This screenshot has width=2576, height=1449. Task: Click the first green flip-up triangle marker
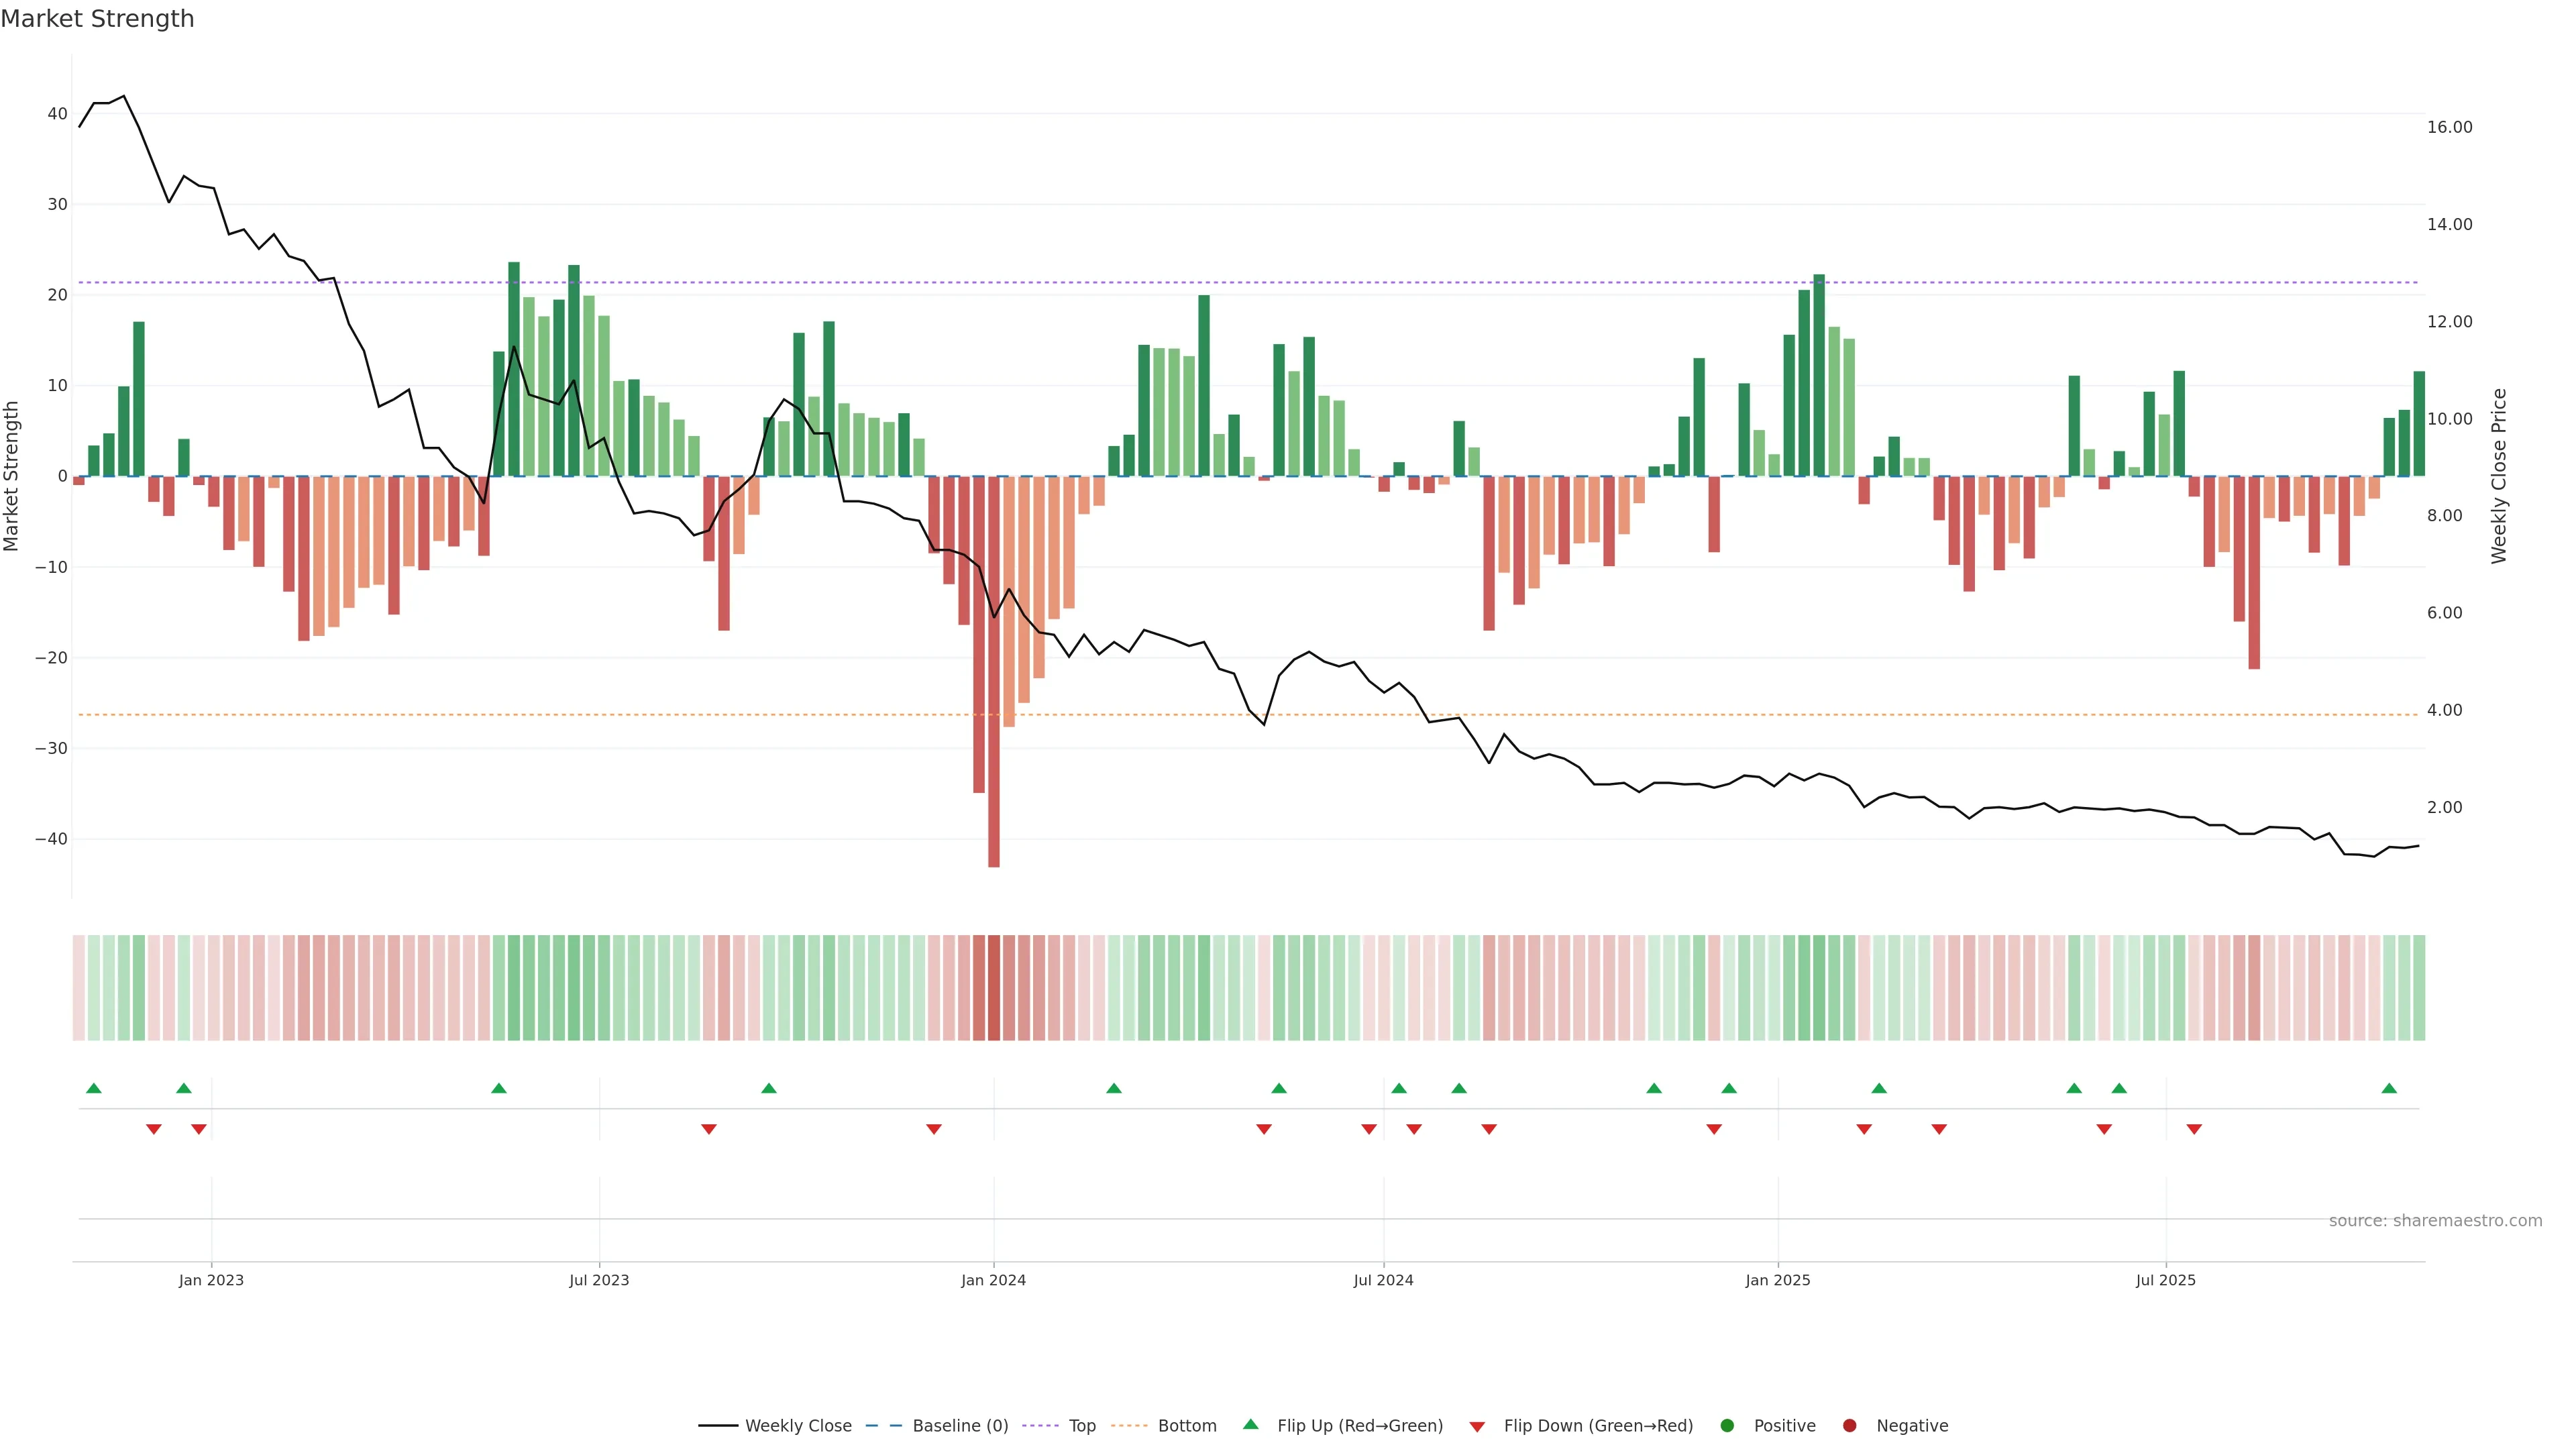[x=94, y=1088]
